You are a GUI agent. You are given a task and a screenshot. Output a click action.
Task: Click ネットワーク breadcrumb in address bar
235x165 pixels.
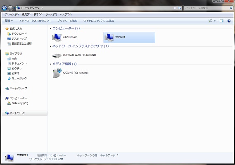click(32, 8)
